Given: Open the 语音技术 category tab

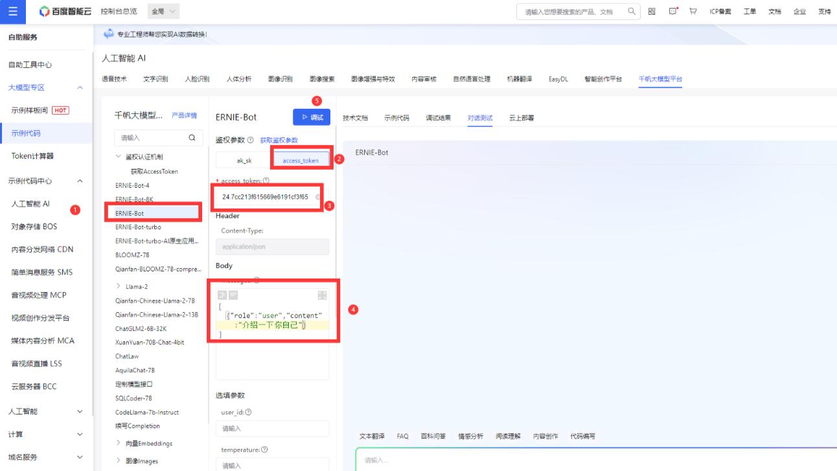Looking at the screenshot, I should coord(114,79).
